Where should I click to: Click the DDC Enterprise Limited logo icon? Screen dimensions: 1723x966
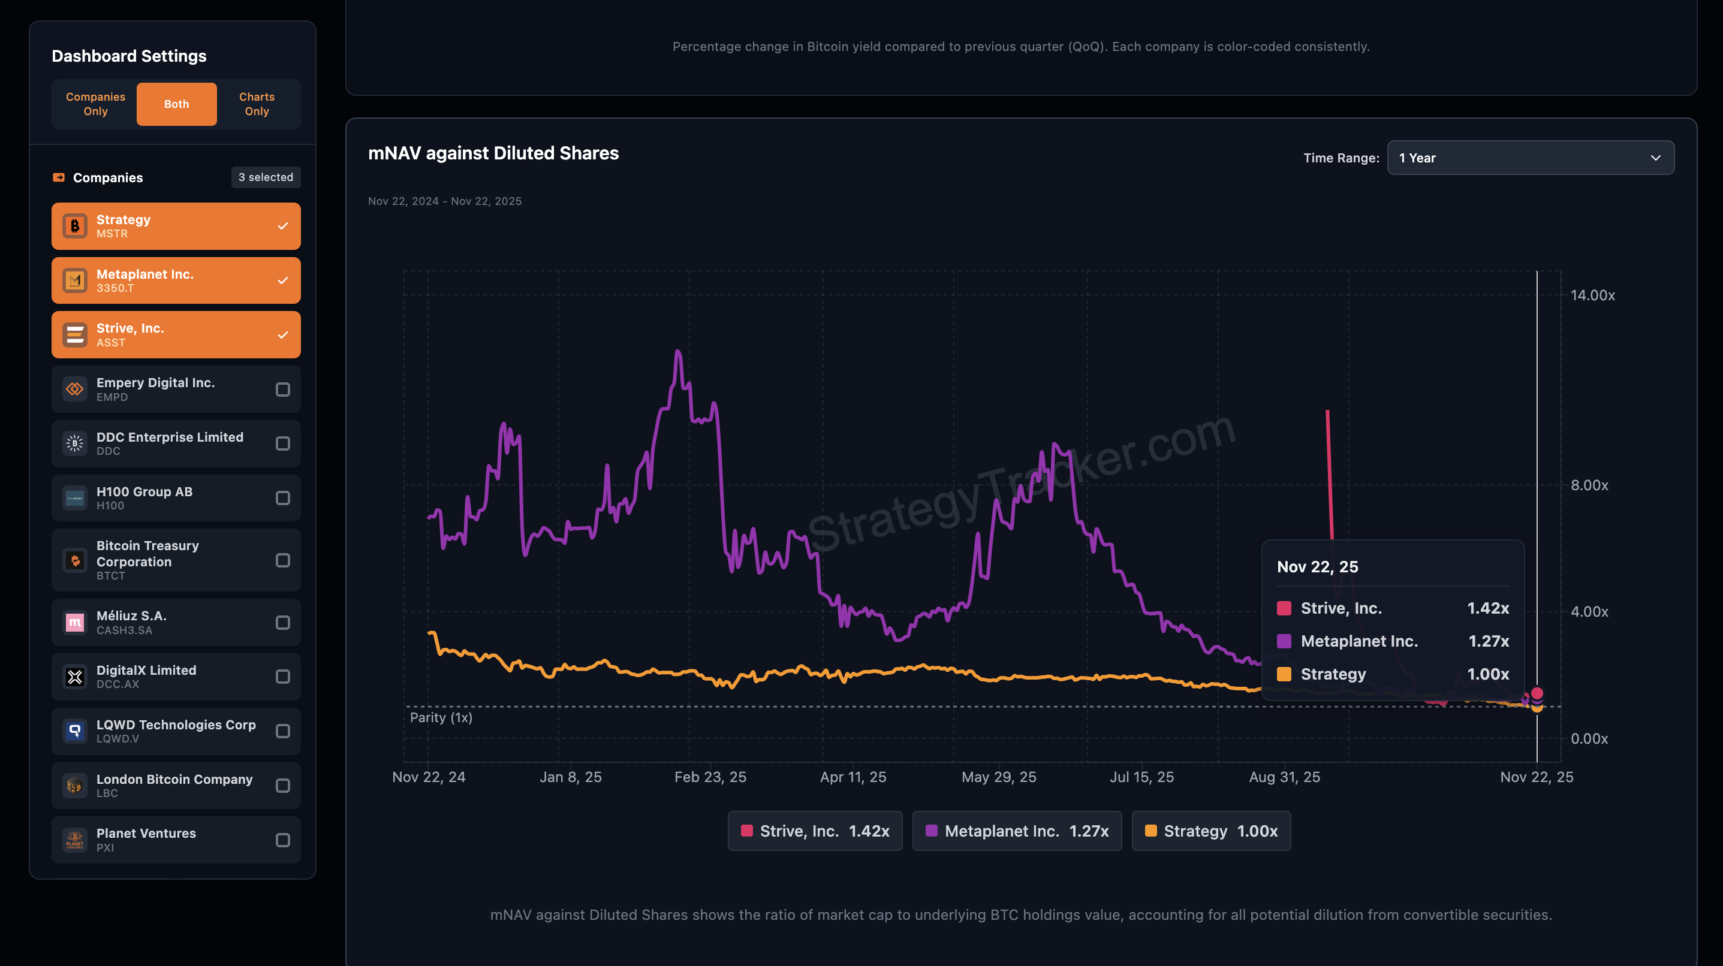point(75,443)
